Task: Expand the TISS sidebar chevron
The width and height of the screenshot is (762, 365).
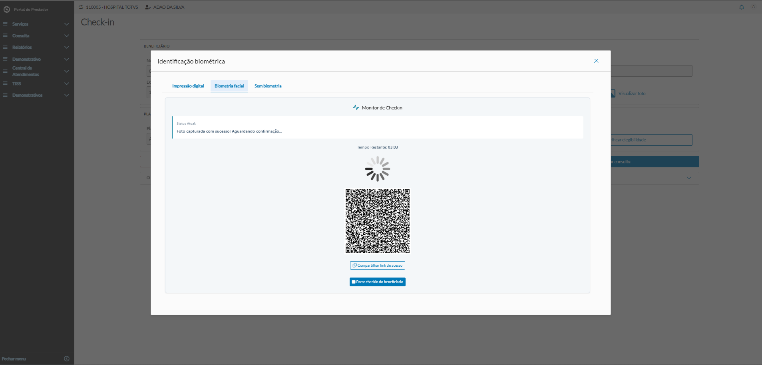Action: pyautogui.click(x=67, y=84)
